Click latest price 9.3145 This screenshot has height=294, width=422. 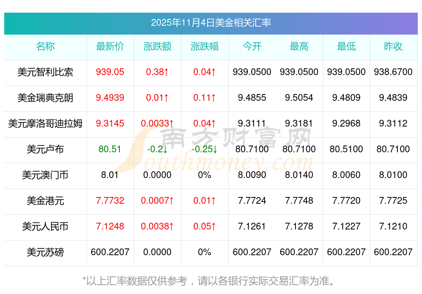click(x=110, y=123)
